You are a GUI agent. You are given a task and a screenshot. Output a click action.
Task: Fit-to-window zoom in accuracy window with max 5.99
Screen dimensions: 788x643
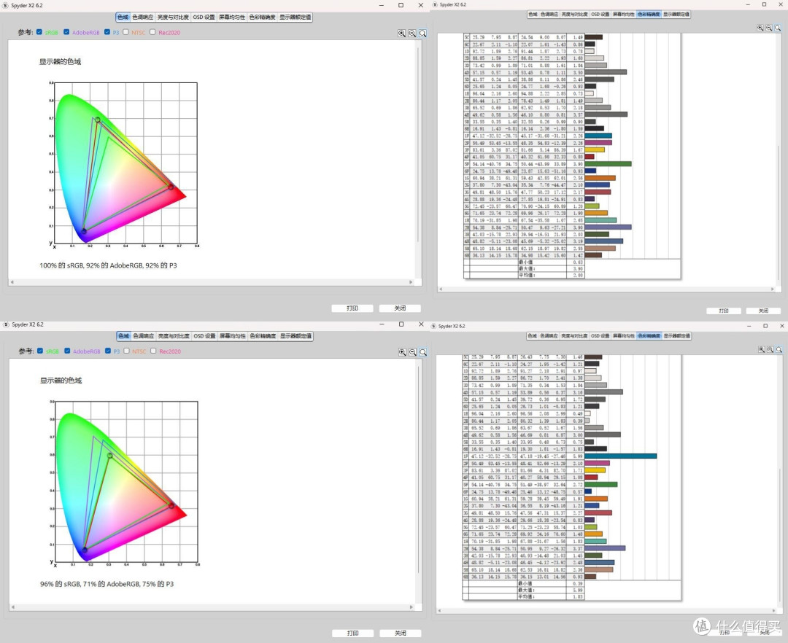click(779, 349)
